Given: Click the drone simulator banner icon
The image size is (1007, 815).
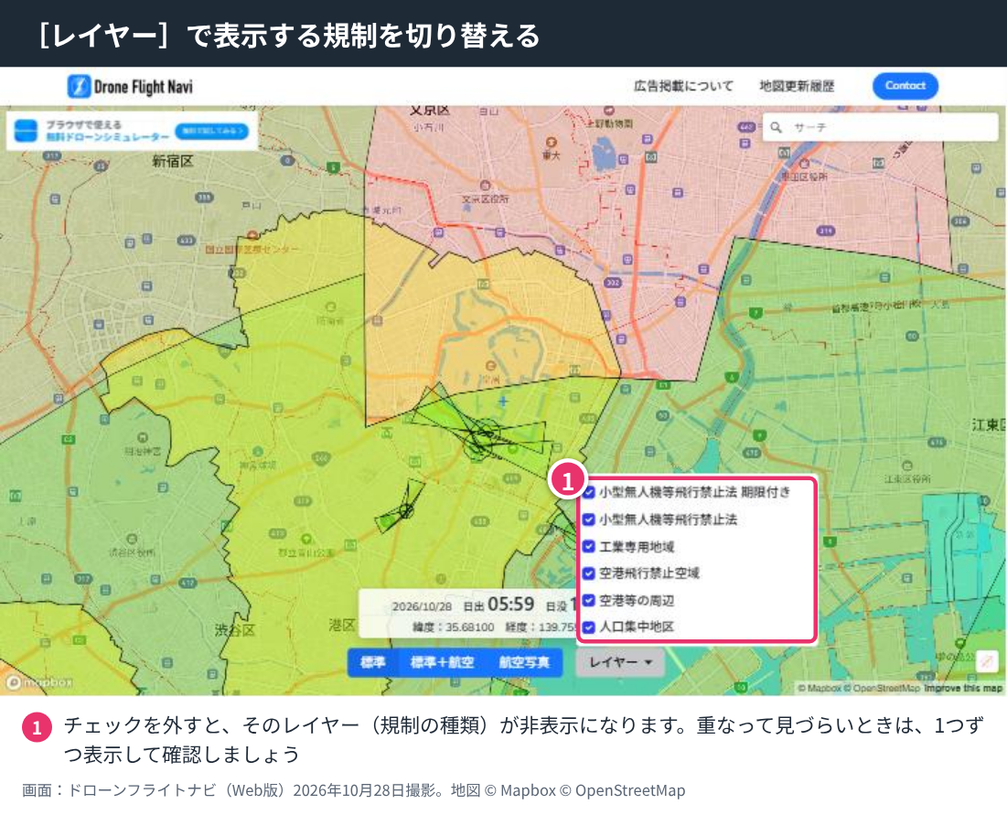Looking at the screenshot, I should (26, 131).
